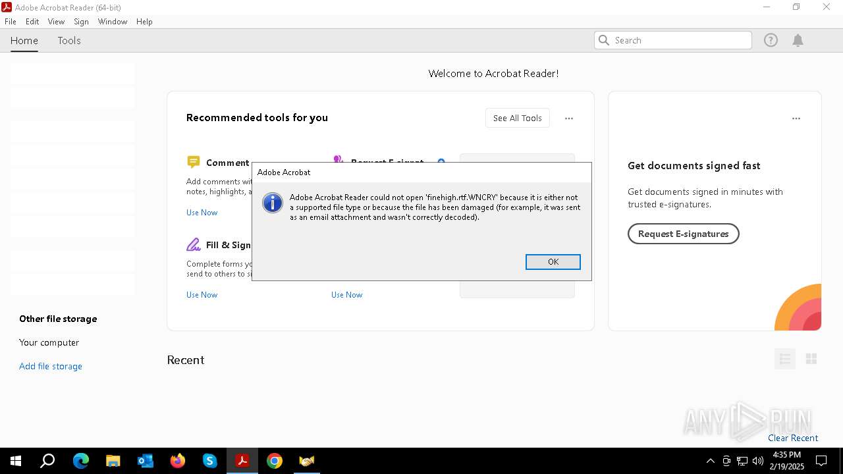Viewport: 843px width, 474px height.
Task: Open the e-signature card more options menu
Action: coord(796,118)
